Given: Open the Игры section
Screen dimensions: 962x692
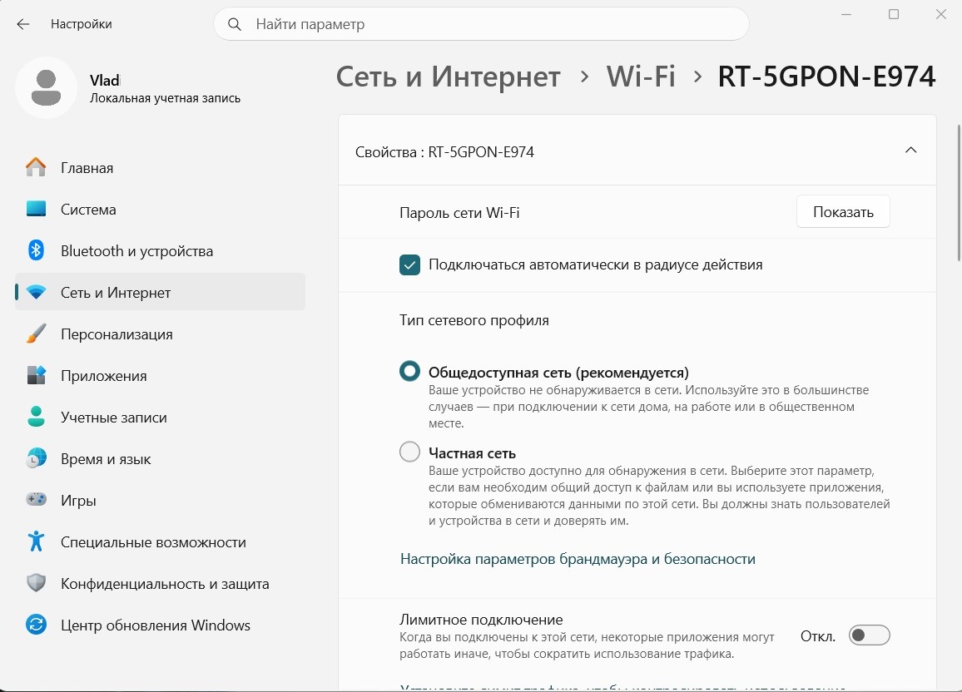Looking at the screenshot, I should (x=160, y=501).
